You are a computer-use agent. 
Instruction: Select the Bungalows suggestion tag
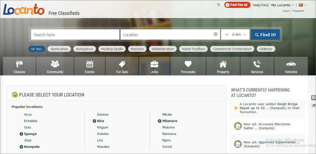click(x=85, y=49)
